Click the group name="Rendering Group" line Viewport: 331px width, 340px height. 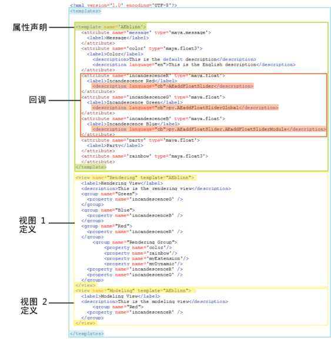pyautogui.click(x=135, y=242)
